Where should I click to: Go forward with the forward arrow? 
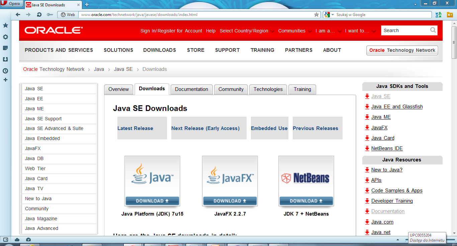coord(28,15)
